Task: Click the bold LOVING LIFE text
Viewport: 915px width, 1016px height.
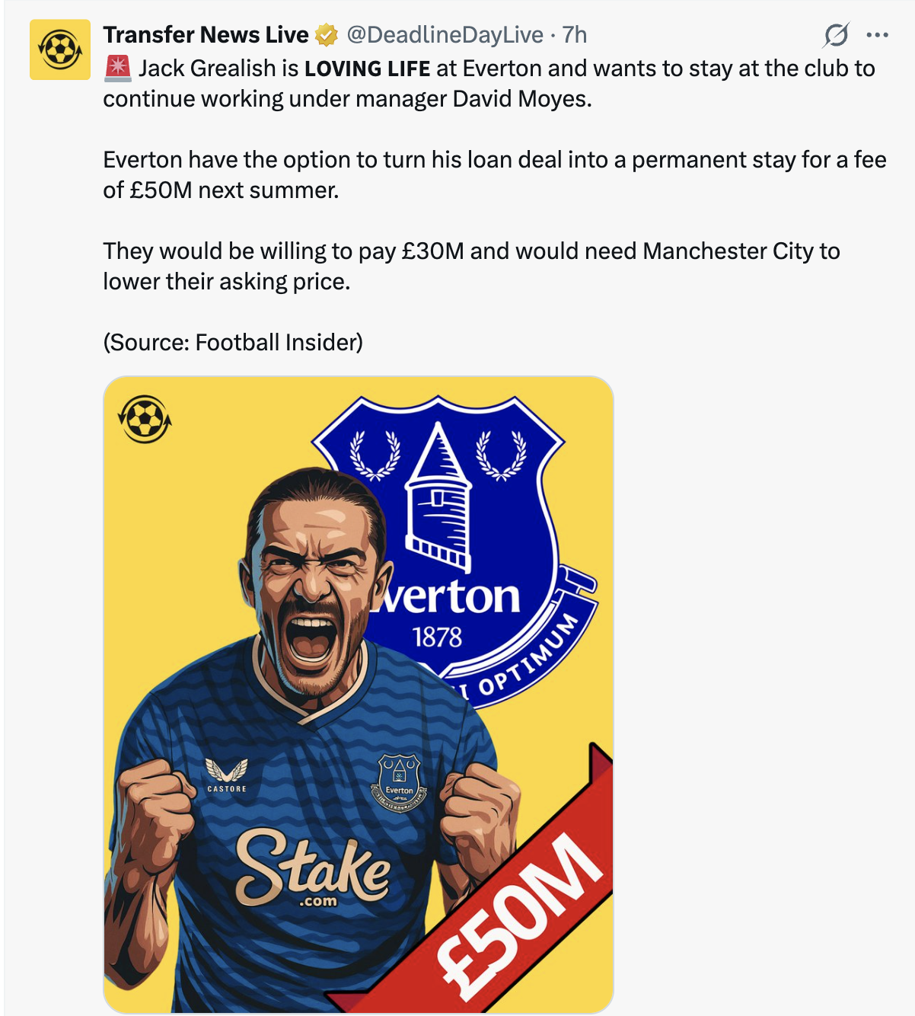Action: pos(368,69)
